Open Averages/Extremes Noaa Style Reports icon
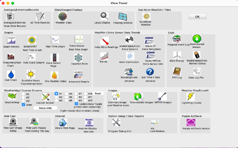The width and height of the screenshot is (238, 148). click(x=10, y=16)
